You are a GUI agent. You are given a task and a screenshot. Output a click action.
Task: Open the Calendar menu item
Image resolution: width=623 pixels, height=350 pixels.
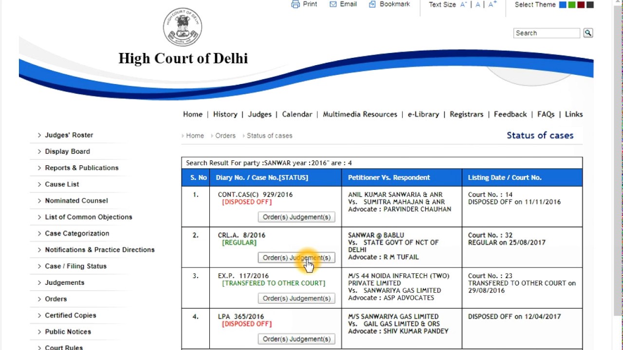(x=297, y=114)
